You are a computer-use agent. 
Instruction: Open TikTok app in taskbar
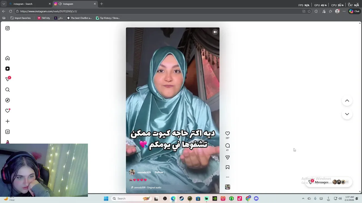click(240, 198)
